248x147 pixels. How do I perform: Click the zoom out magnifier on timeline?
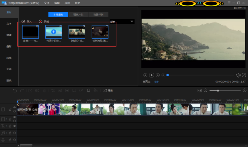tap(206, 91)
